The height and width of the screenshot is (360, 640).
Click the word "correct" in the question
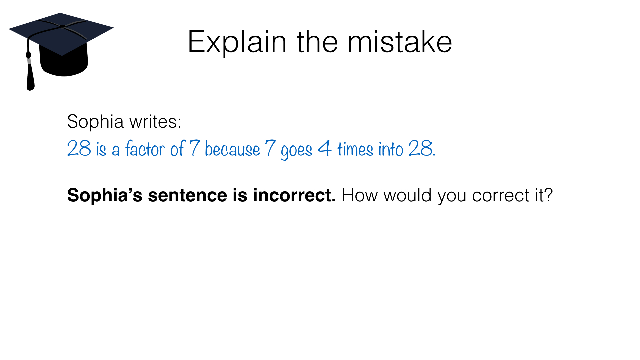[501, 195]
